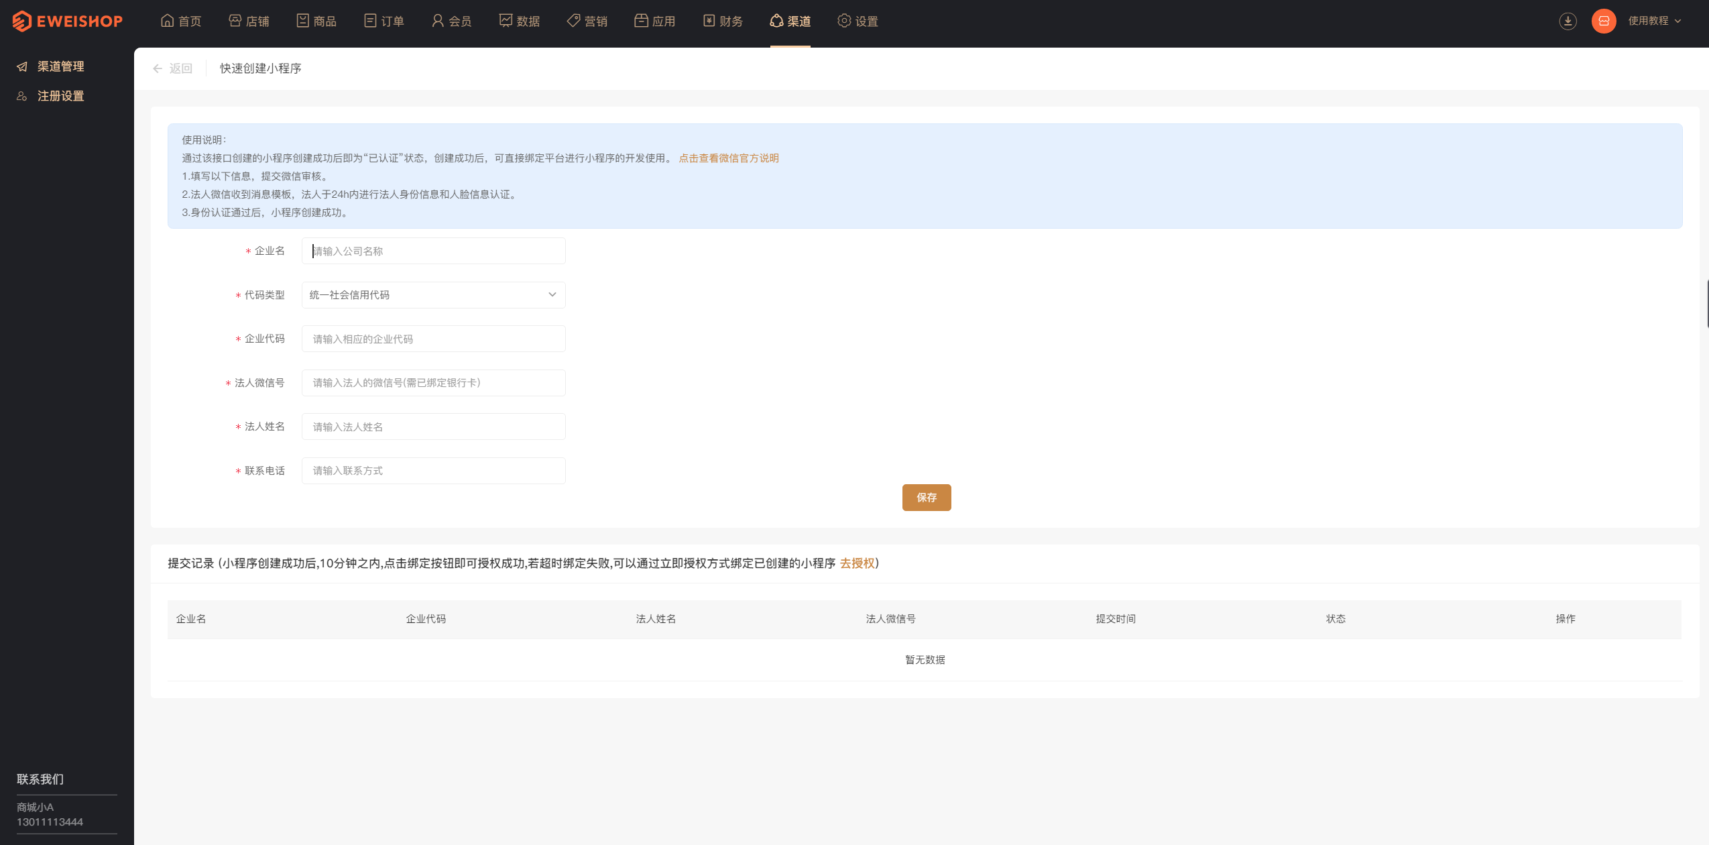The height and width of the screenshot is (845, 1709).
Task: Click the 商品 products icon
Action: (303, 21)
